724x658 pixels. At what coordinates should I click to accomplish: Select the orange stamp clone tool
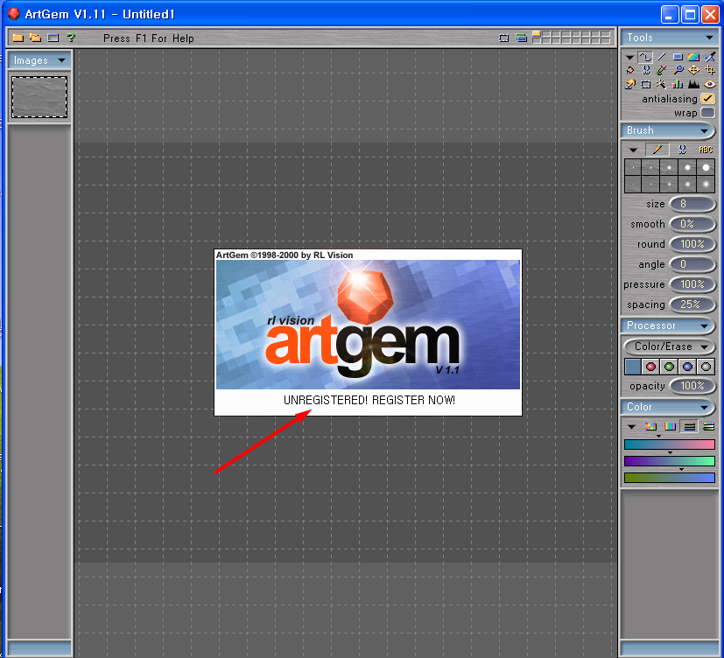(x=629, y=84)
